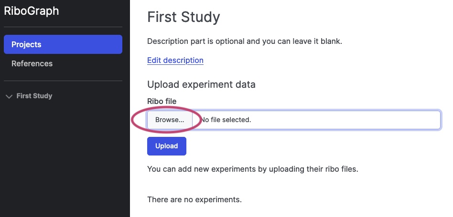The width and height of the screenshot is (453, 217).
Task: Click the project description paragraph text
Action: click(245, 41)
